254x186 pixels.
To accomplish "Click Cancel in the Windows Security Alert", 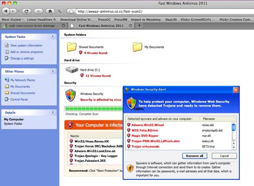I will pos(224,156).
